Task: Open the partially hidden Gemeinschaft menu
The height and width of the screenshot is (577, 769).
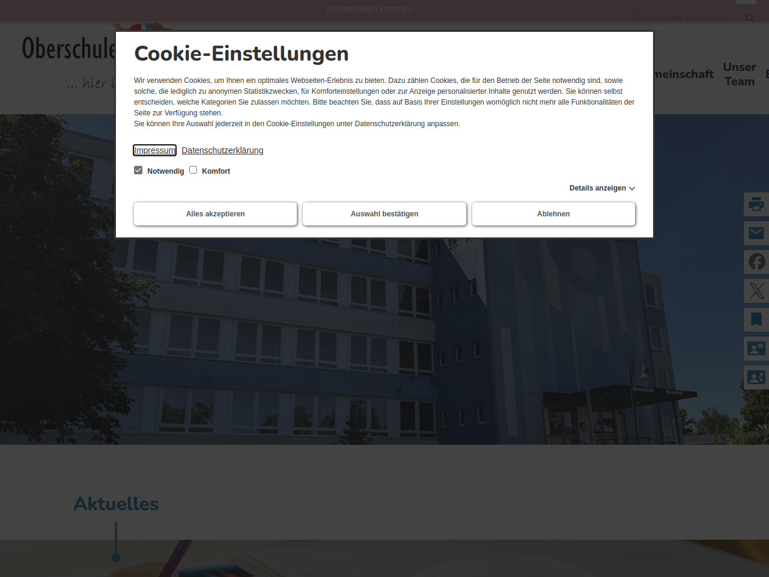Action: point(684,74)
